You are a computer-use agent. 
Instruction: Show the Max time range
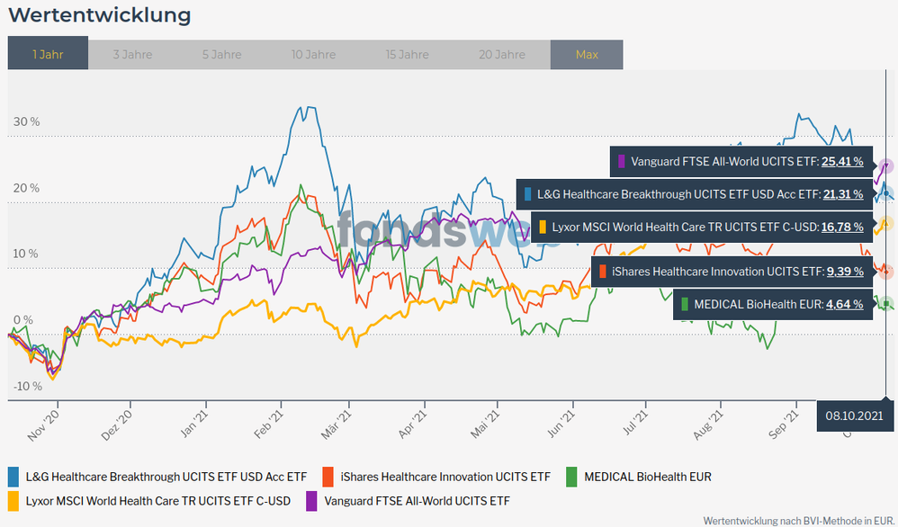[587, 54]
